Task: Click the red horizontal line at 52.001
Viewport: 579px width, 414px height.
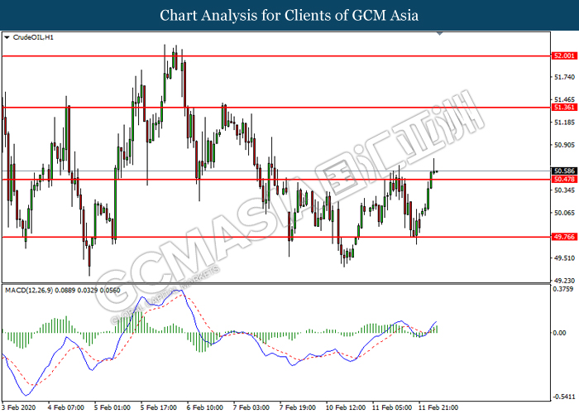Action: [276, 56]
